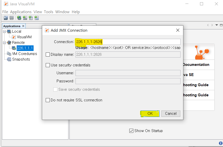Open the Applications menu
The image size is (223, 147).
(21, 12)
